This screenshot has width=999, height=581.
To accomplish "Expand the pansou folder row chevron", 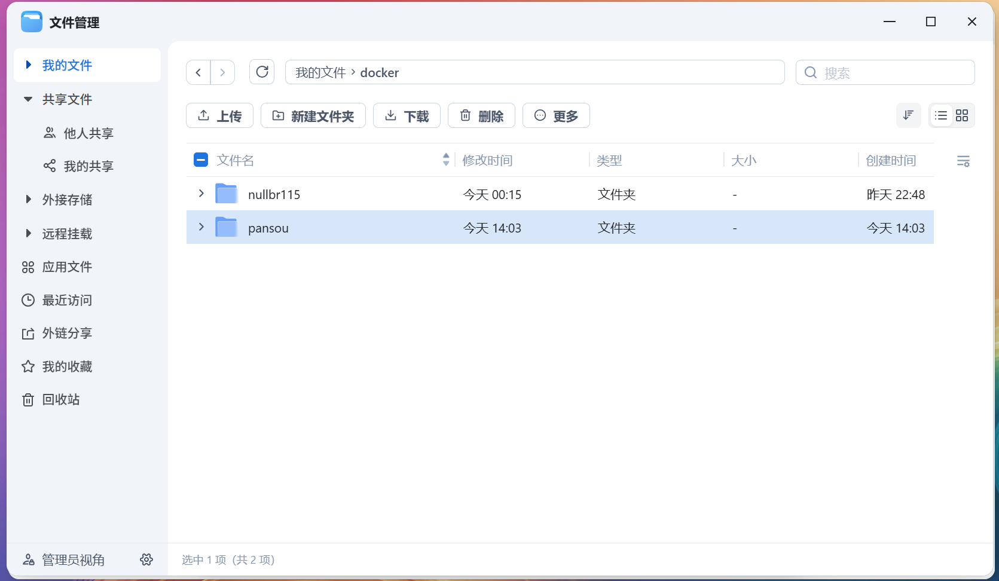I will pos(201,227).
